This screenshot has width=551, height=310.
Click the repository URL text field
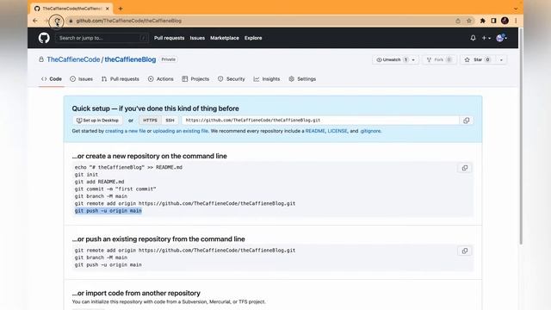320,121
